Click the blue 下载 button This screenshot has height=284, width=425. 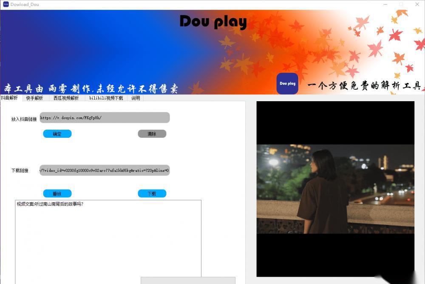pyautogui.click(x=152, y=193)
